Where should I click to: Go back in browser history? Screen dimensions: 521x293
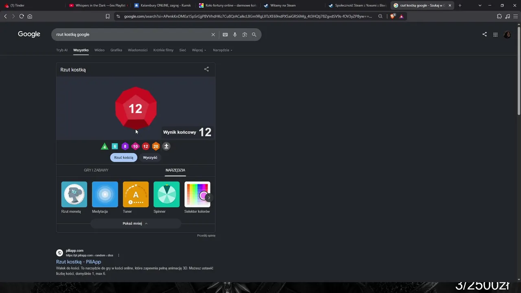[x=5, y=16]
